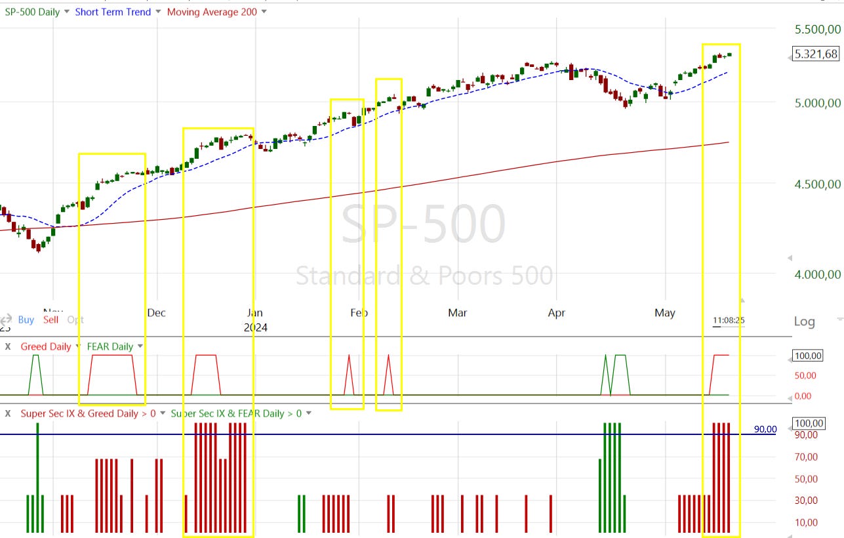Click the Buy link
The width and height of the screenshot is (844, 538).
[26, 320]
